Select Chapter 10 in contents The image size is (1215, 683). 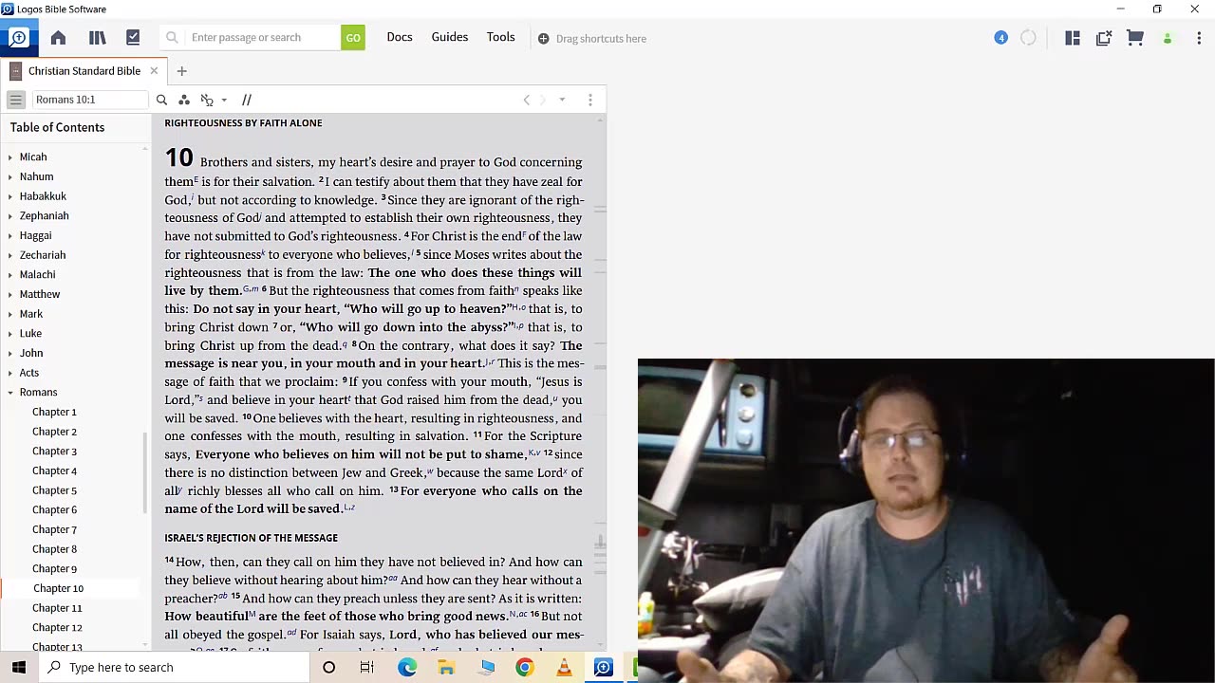[58, 588]
